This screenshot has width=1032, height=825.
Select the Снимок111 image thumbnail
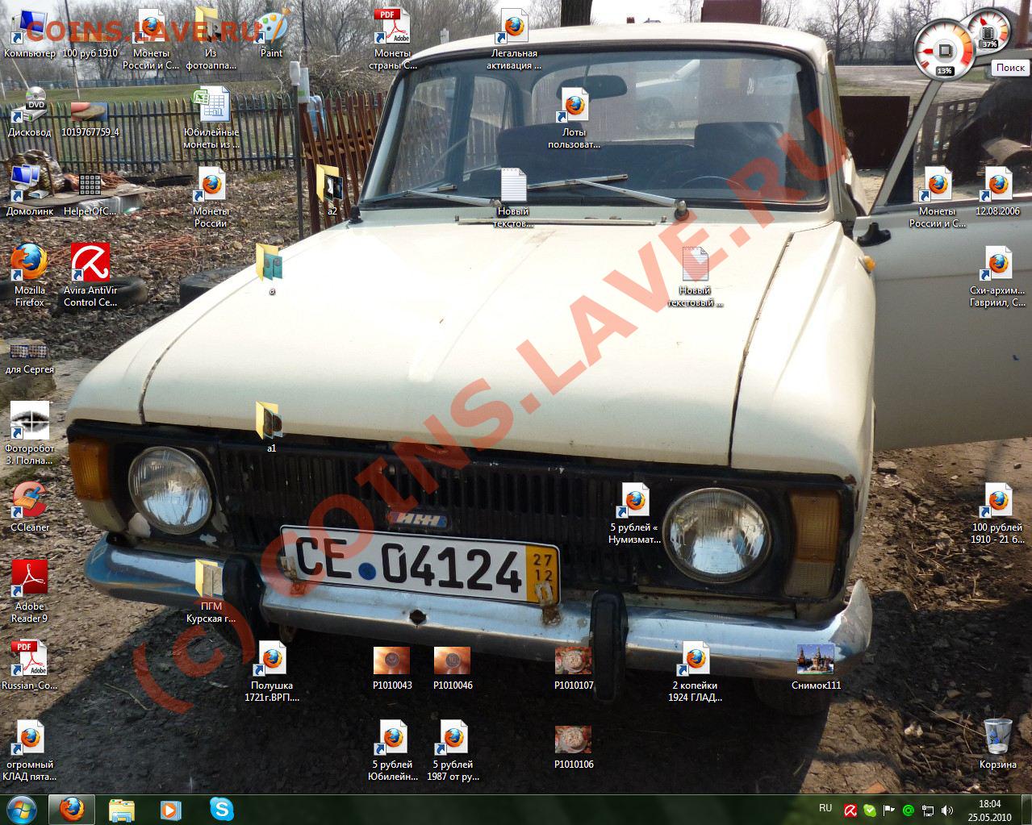pos(816,667)
